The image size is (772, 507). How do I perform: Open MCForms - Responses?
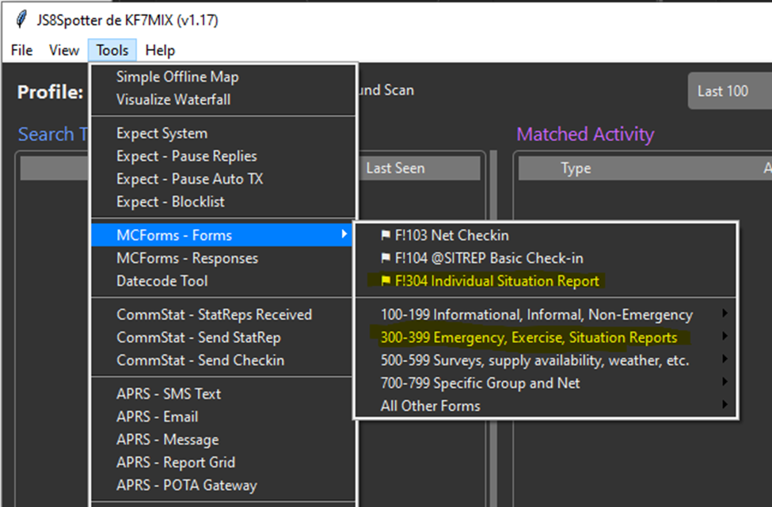click(223, 258)
